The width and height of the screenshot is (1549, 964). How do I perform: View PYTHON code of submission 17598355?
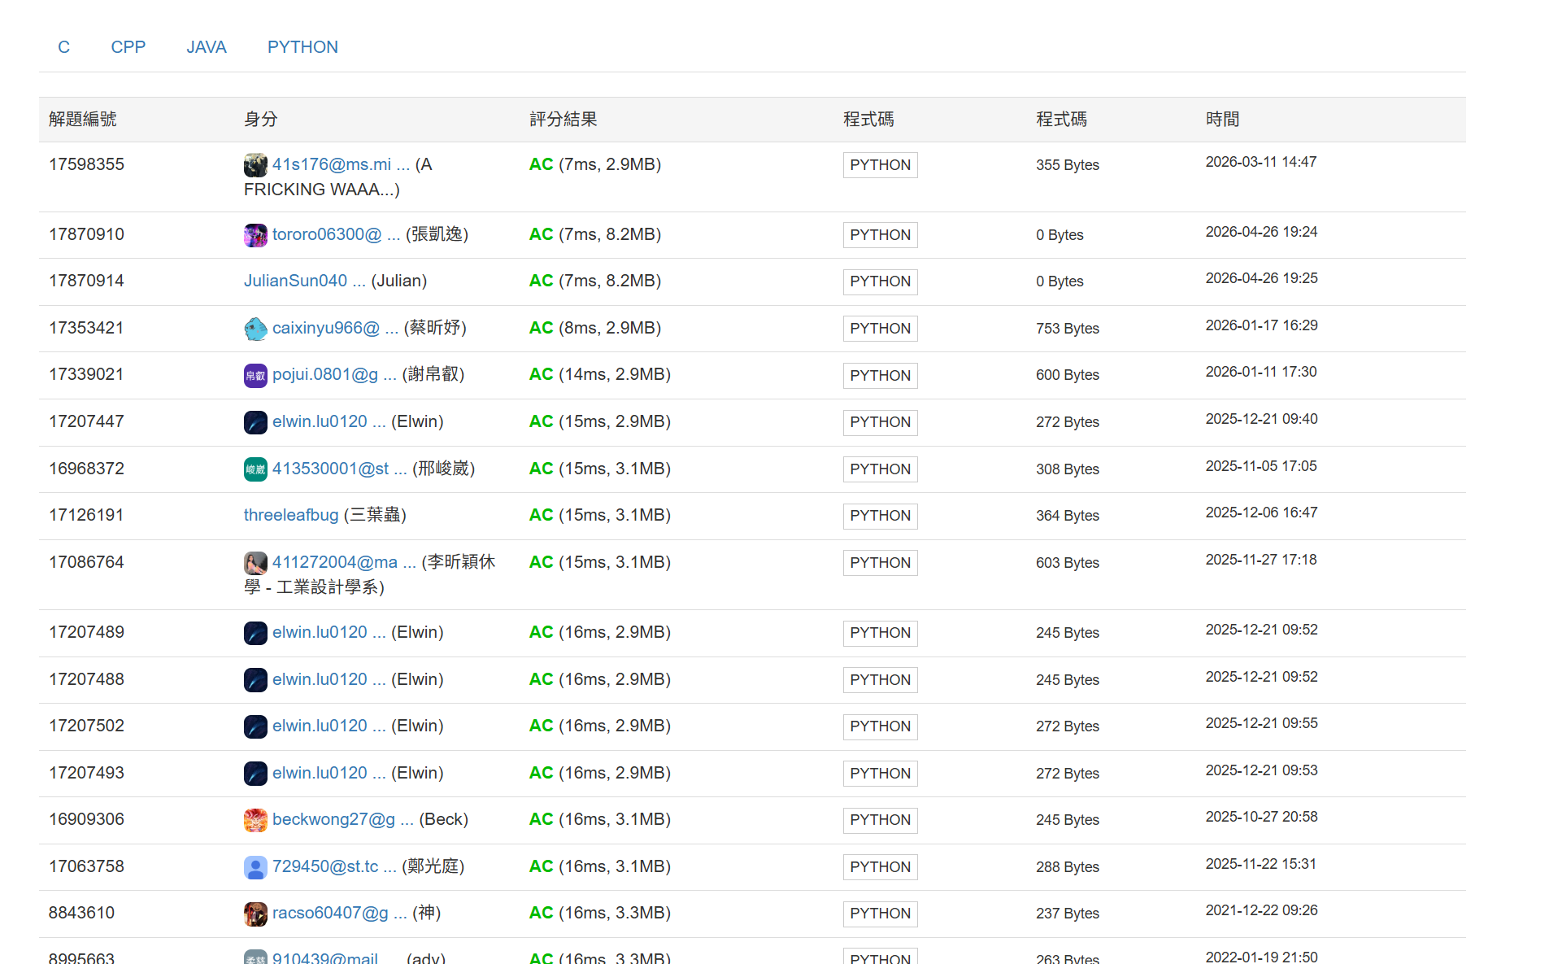(880, 165)
